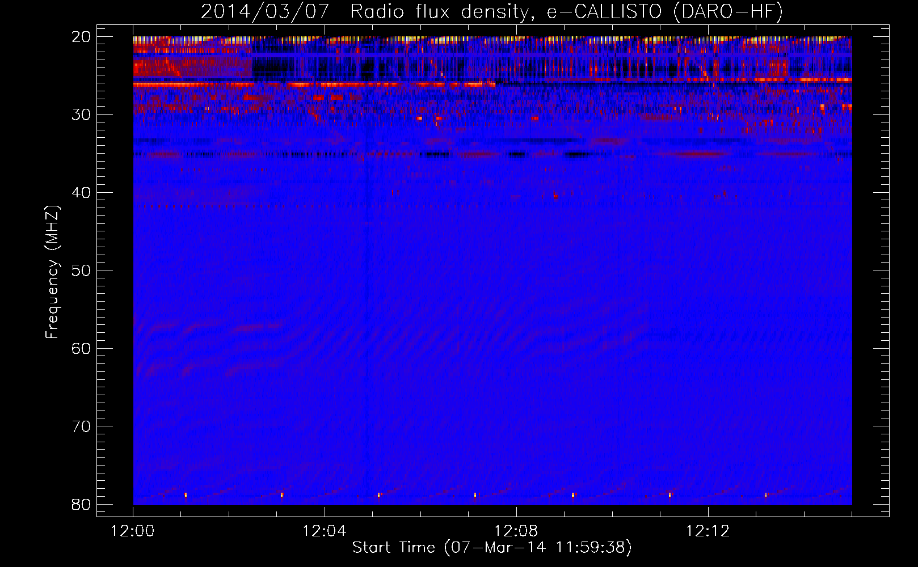This screenshot has height=567, width=918.
Task: Click the 60 frequency tick label
Action: point(82,348)
